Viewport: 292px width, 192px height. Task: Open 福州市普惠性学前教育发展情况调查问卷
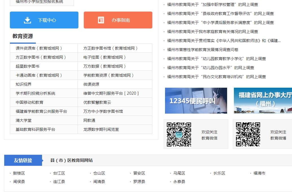tap(203, 50)
